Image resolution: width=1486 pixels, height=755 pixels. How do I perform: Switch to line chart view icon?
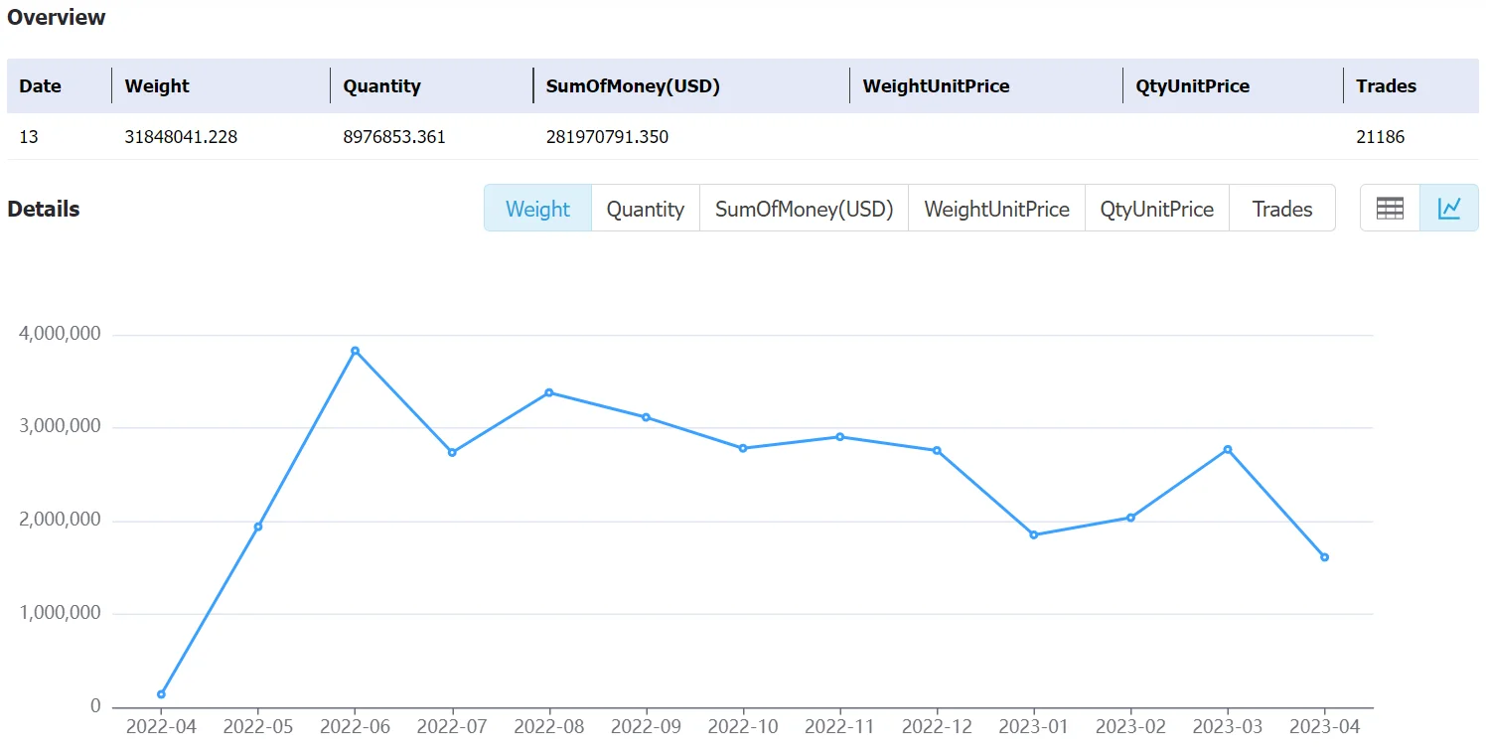1449,208
